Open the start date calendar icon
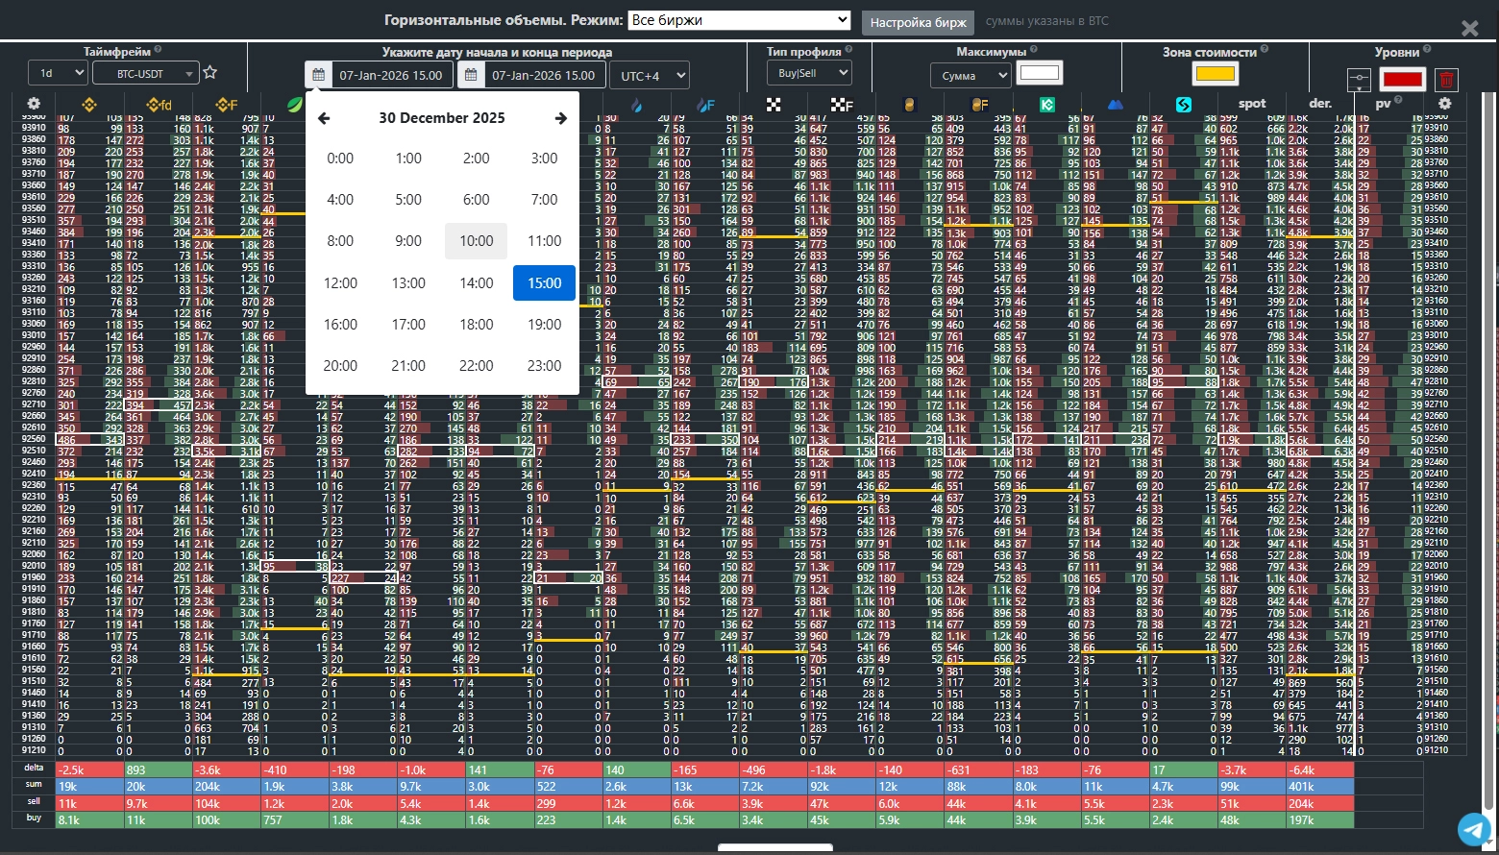1499x855 pixels. click(x=319, y=75)
